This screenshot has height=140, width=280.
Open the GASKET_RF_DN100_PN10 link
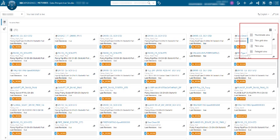[70, 88]
